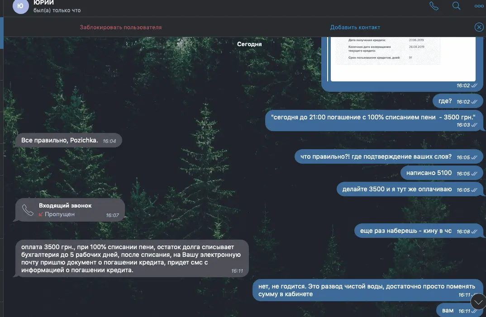Click the Юрий avatar circle
Image resolution: width=486 pixels, height=317 pixels.
[x=20, y=6]
